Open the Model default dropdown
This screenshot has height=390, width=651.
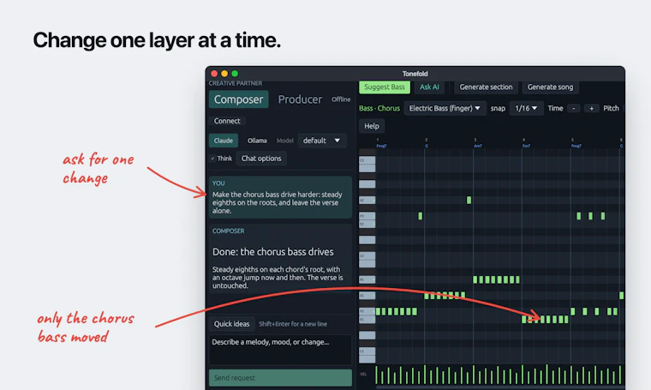click(322, 141)
